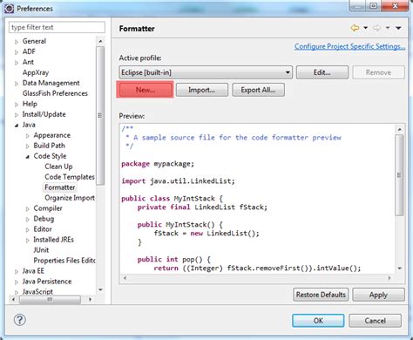The image size is (413, 340).
Task: Select AppXray in the tree
Action: click(x=36, y=72)
